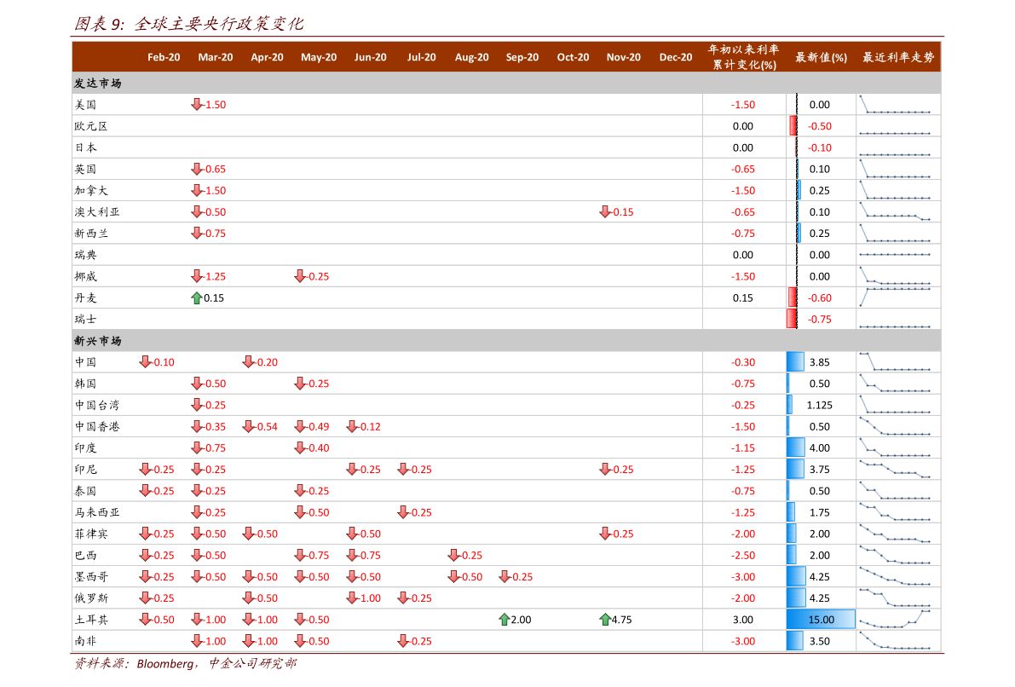This screenshot has width=1015, height=687.
Task: Click the green up arrow under Sep-20
Action: pyautogui.click(x=504, y=620)
